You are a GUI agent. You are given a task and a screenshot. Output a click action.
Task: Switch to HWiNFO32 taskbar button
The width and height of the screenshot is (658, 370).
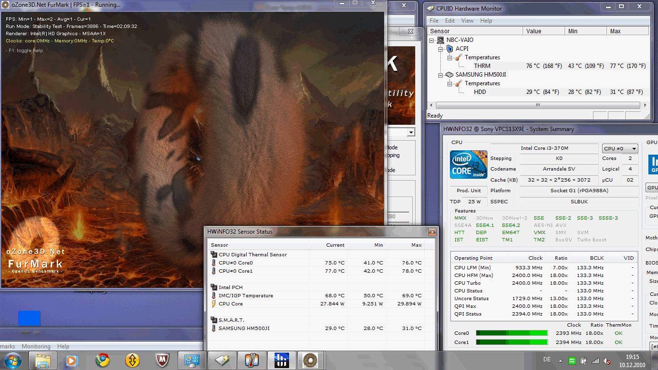coord(281,360)
